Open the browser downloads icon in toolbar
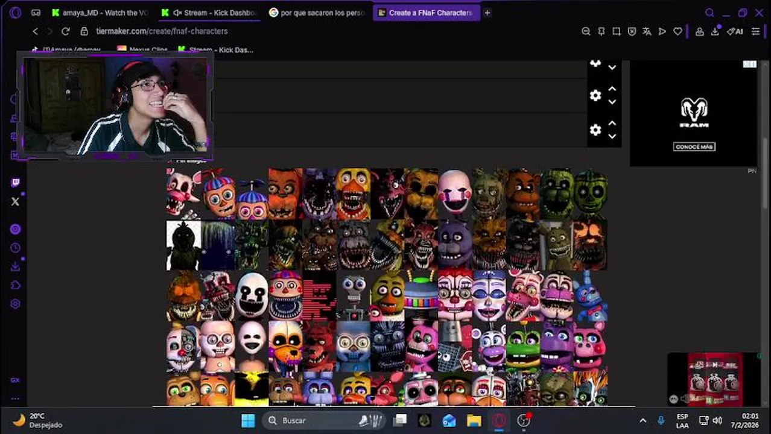771x434 pixels. (715, 31)
